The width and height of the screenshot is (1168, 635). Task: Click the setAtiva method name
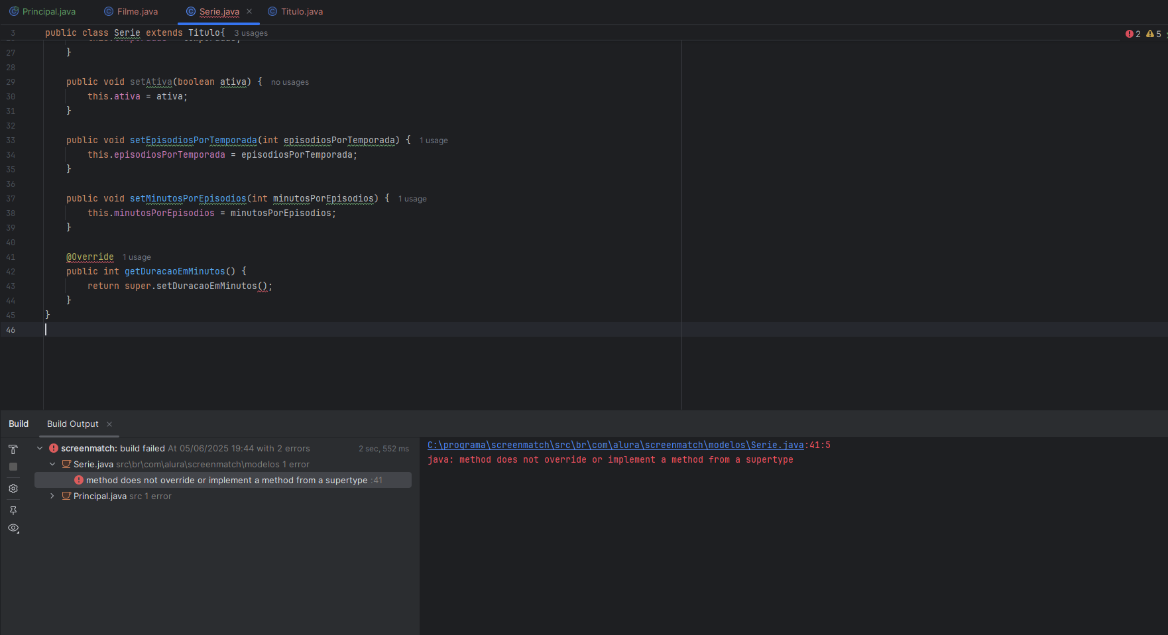pyautogui.click(x=151, y=82)
